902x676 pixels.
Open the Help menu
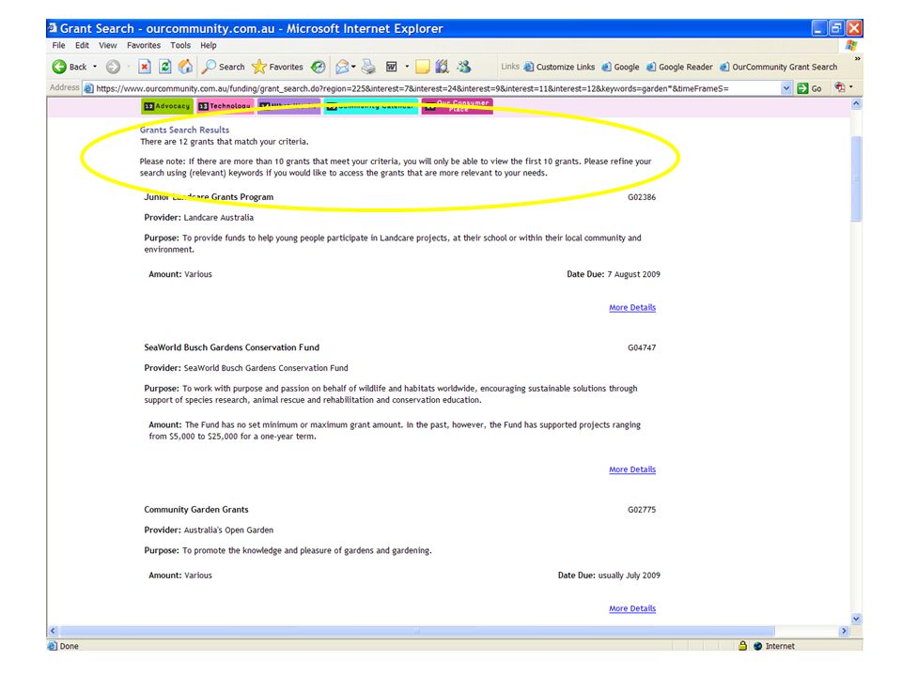pos(209,45)
